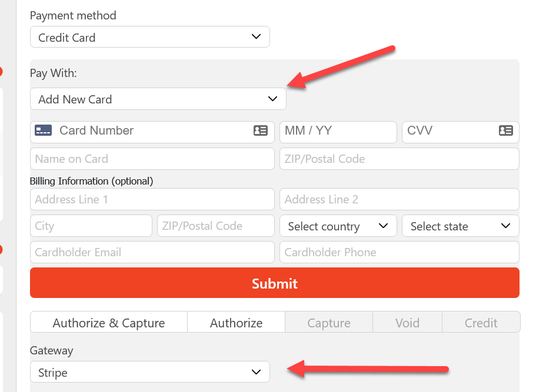
Task: Click the Name on Card field
Action: [x=152, y=159]
